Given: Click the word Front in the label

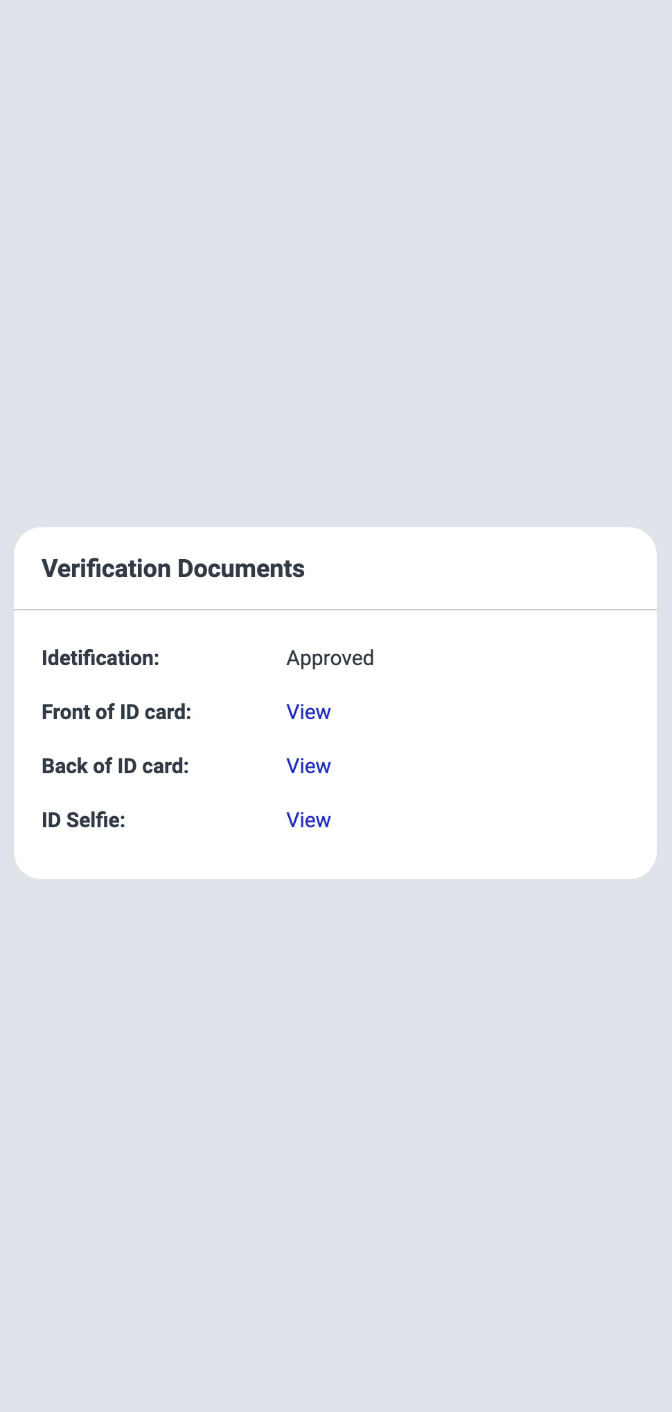Looking at the screenshot, I should click(66, 712).
